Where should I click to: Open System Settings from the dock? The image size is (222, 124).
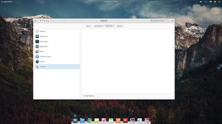139,120
